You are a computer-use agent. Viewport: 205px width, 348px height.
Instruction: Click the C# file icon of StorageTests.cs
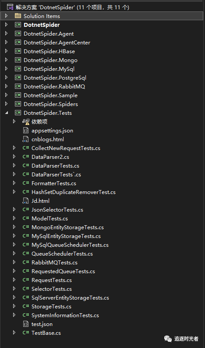click(26, 306)
